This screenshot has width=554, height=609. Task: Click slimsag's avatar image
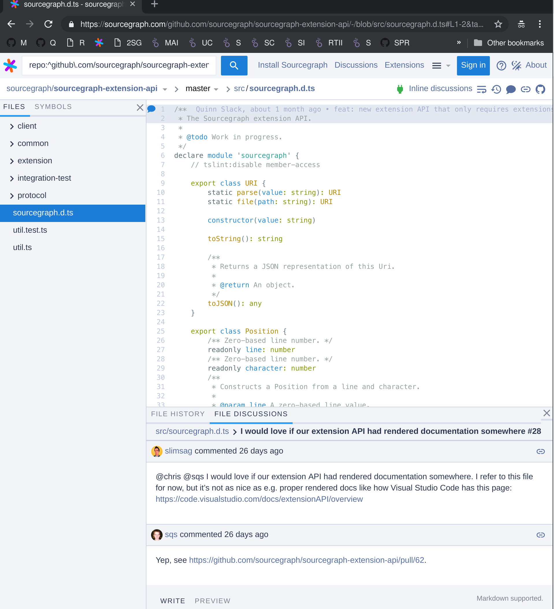(x=157, y=451)
